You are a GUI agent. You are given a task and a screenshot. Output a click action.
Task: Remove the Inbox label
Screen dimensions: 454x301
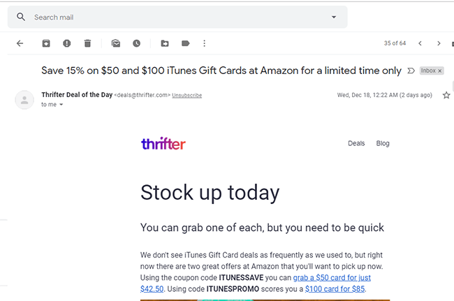(439, 71)
